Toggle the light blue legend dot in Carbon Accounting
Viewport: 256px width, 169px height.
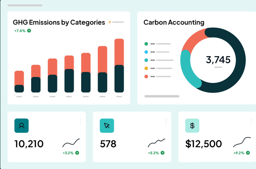click(146, 52)
